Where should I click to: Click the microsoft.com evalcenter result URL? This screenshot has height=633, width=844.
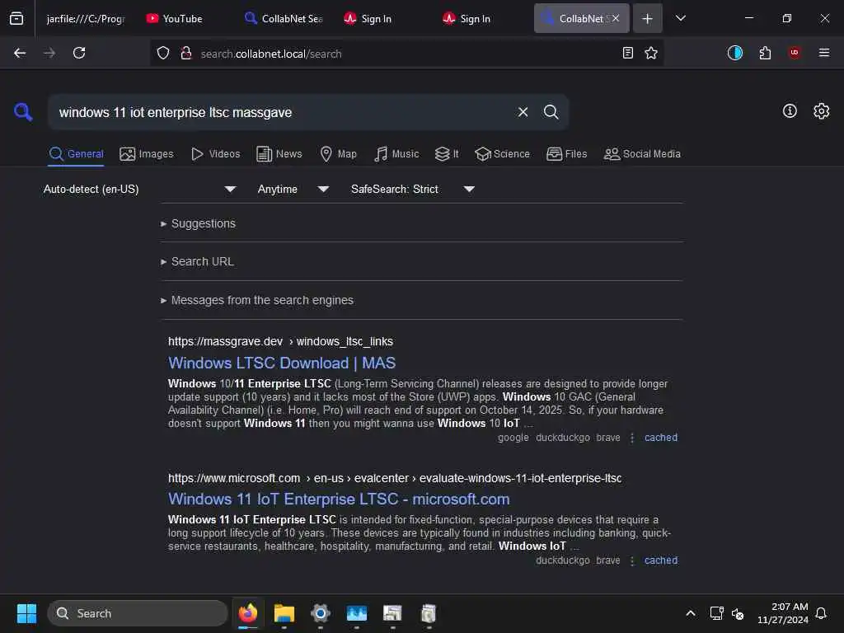(395, 478)
